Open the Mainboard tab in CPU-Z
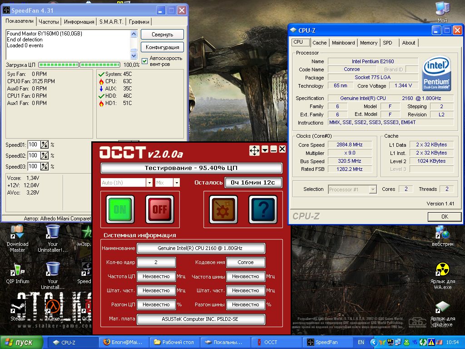The height and width of the screenshot is (349, 465). [343, 43]
